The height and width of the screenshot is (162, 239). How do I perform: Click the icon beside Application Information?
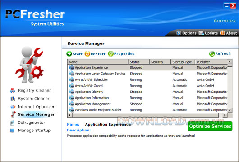(x=71, y=98)
